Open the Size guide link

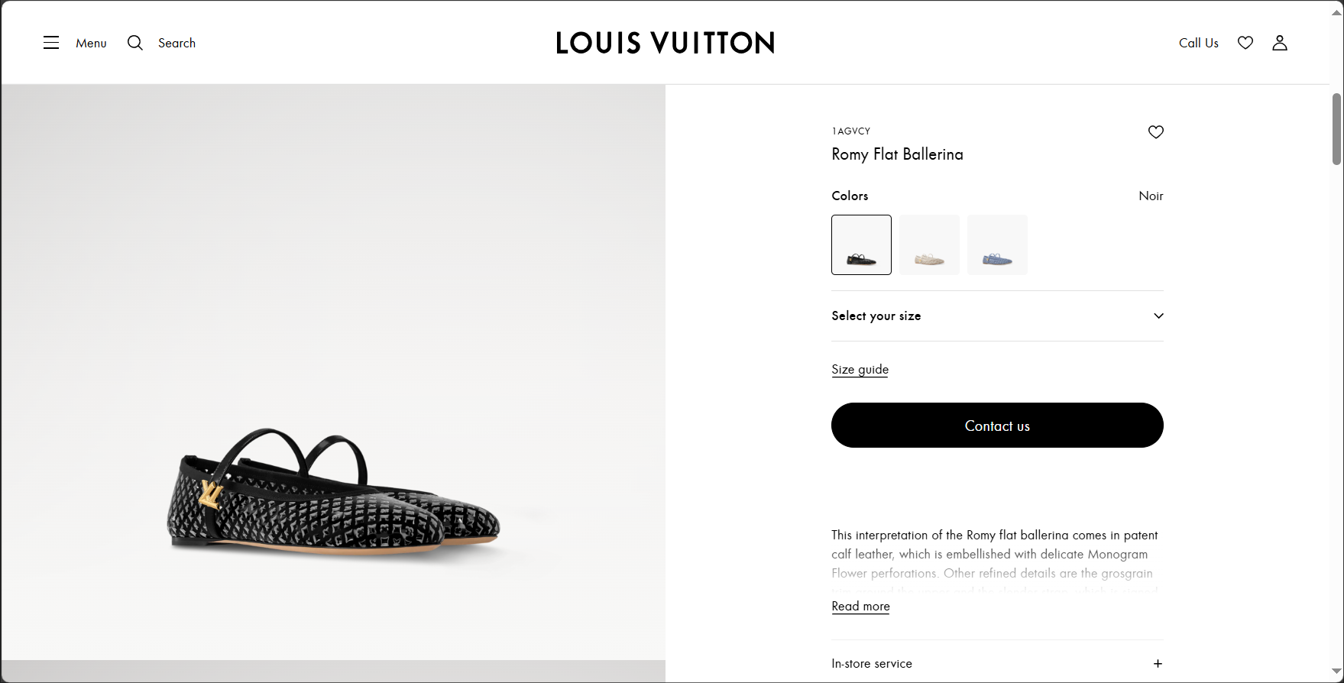coord(860,370)
